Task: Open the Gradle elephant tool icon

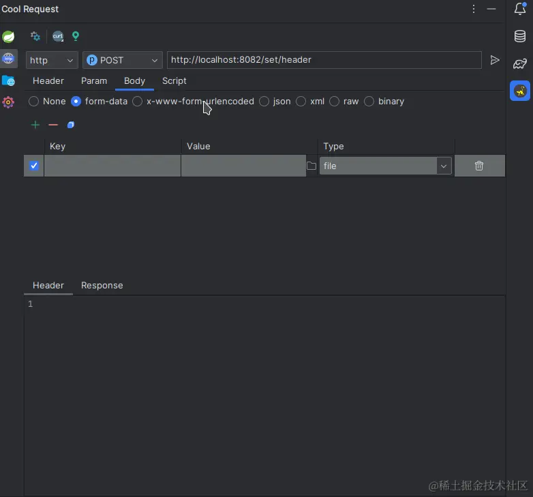Action: click(520, 63)
